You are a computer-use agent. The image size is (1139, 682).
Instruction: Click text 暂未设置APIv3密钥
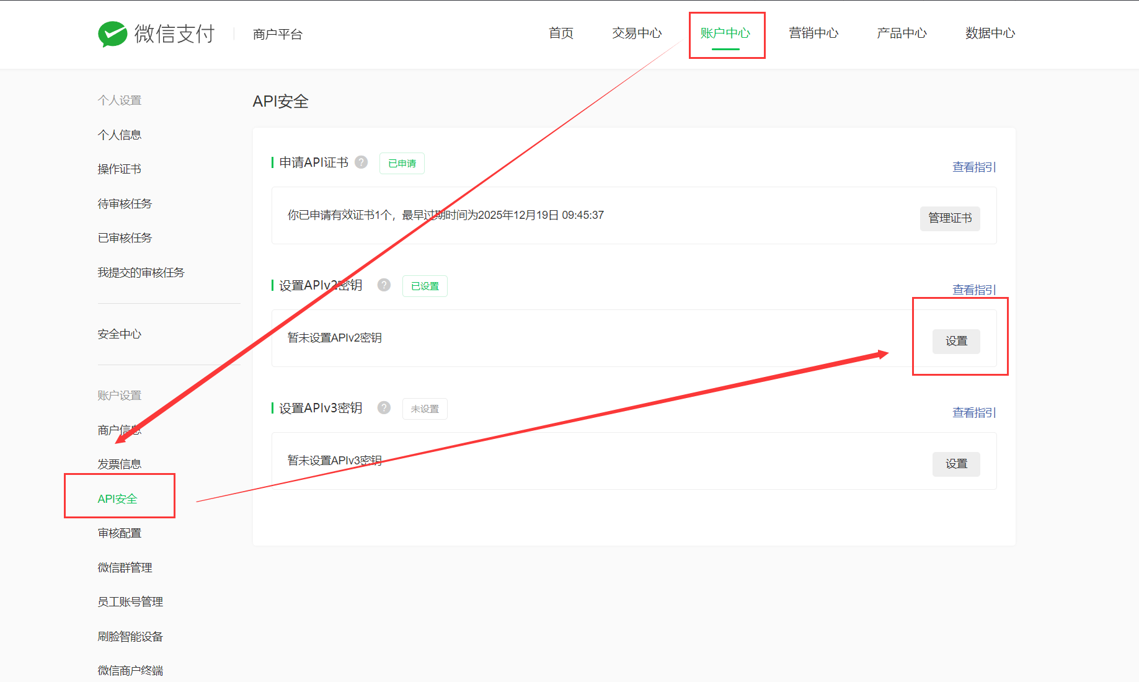[x=334, y=461]
